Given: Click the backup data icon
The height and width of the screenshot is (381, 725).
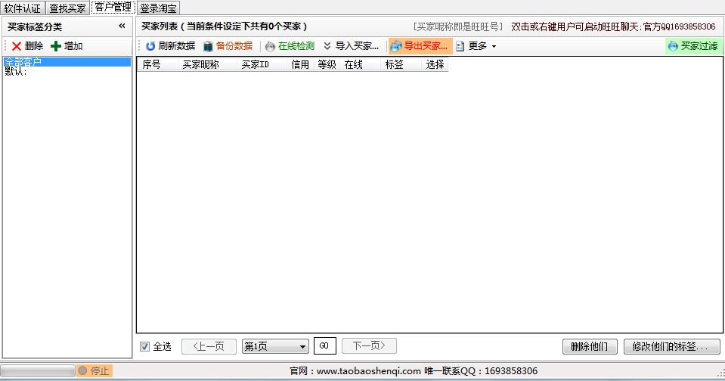Looking at the screenshot, I should 208,46.
